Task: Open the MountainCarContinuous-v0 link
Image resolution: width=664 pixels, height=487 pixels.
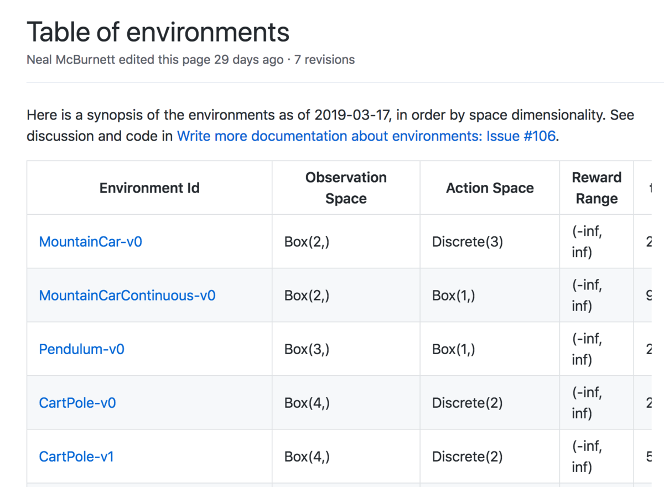Action: (127, 296)
